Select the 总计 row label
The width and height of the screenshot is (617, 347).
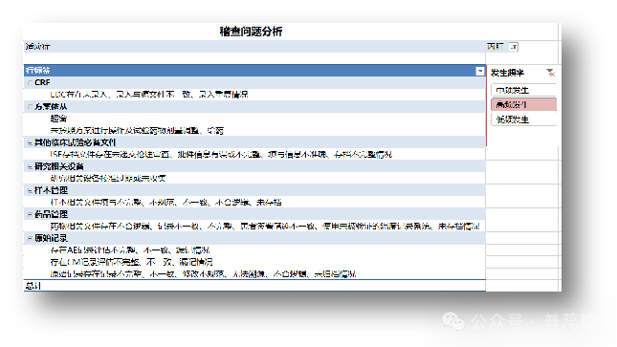33,286
